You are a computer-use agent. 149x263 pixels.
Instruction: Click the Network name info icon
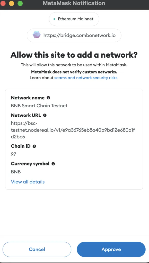(48, 98)
